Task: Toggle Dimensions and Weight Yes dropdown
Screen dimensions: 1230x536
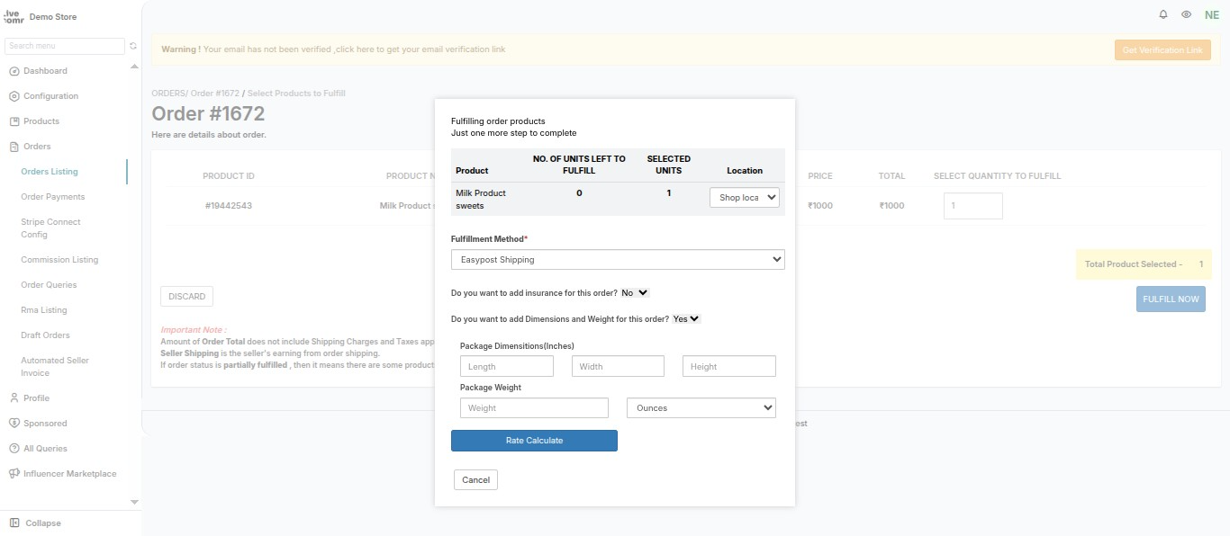Action: [686, 318]
